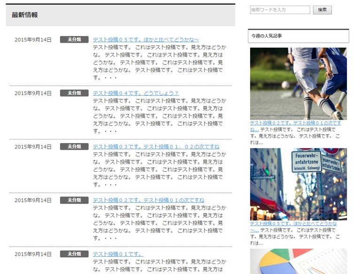This screenshot has width=353, height=274.
Task: Open the Feuerwehranfahrtzone street sign thumbnail
Action: tap(298, 184)
